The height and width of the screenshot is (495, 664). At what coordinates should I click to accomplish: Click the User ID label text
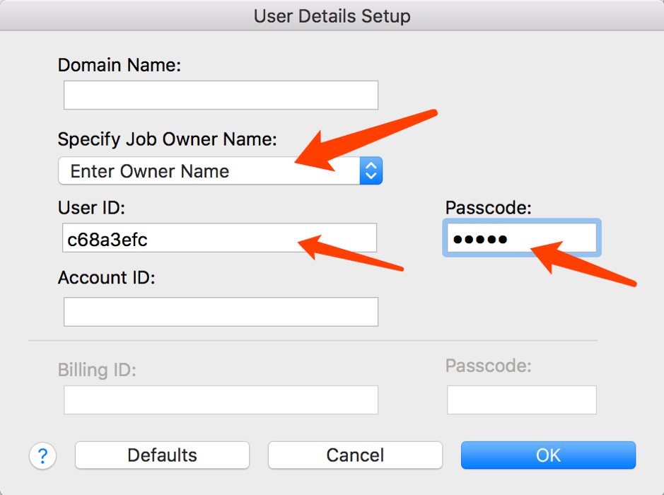(91, 207)
